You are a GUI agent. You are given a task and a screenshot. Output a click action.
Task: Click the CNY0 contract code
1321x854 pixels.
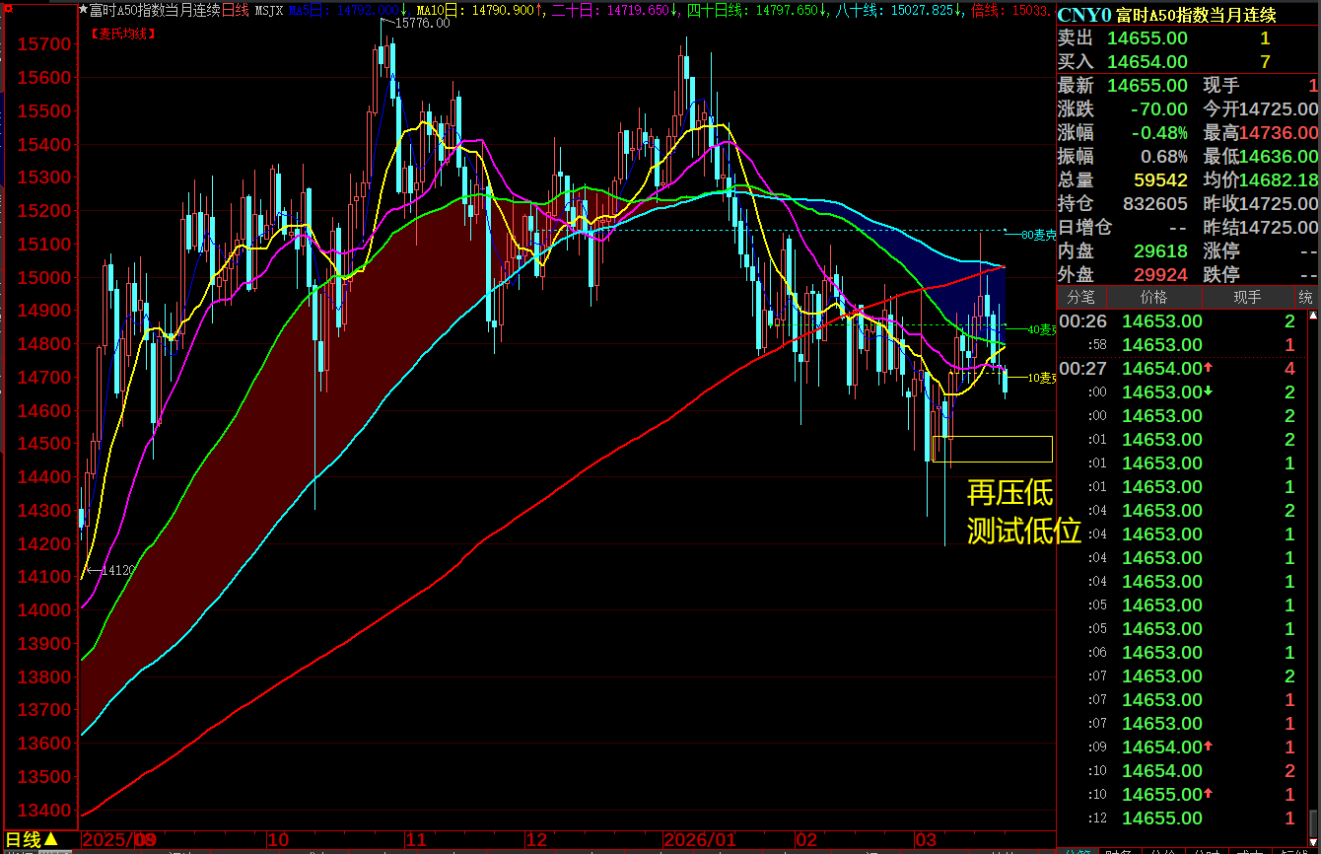click(x=1084, y=15)
